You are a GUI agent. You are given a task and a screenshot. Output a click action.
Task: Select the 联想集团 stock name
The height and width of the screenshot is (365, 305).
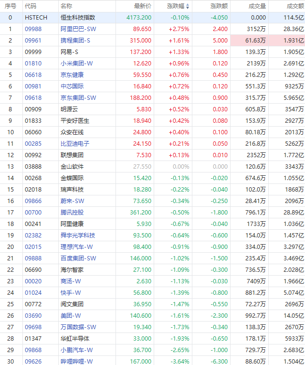pos(72,155)
